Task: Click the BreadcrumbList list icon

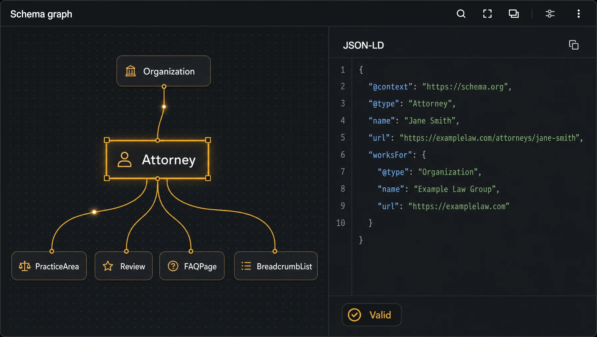Action: point(246,266)
